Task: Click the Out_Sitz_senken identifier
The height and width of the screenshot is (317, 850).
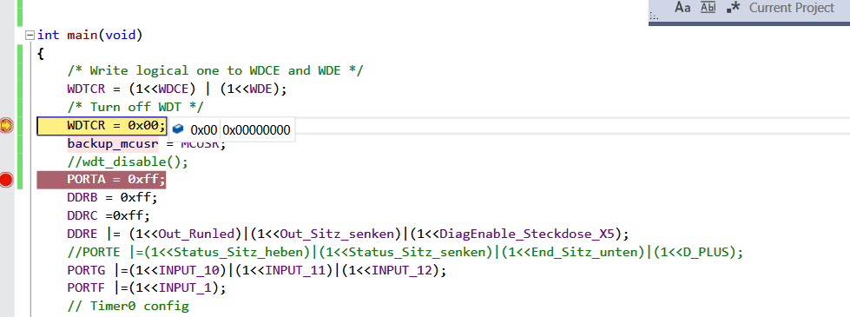Action: pyautogui.click(x=336, y=234)
